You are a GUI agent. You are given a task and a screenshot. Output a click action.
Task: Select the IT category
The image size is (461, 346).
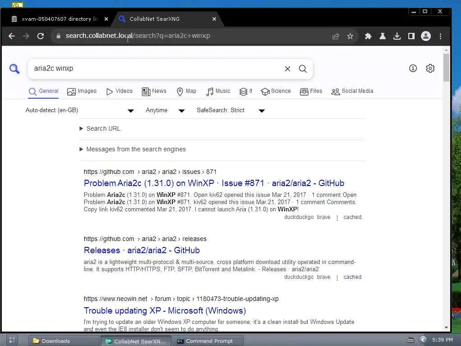point(246,91)
